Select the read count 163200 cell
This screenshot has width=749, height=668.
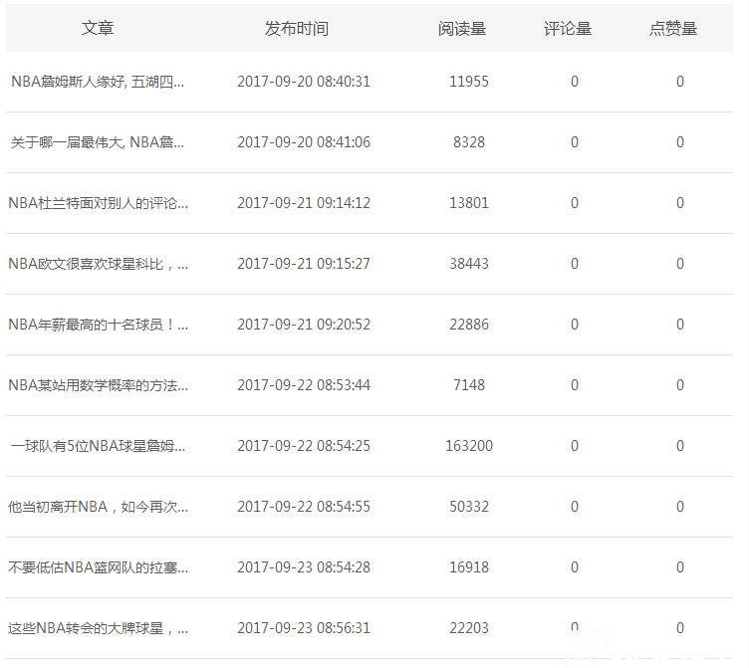pyautogui.click(x=469, y=446)
